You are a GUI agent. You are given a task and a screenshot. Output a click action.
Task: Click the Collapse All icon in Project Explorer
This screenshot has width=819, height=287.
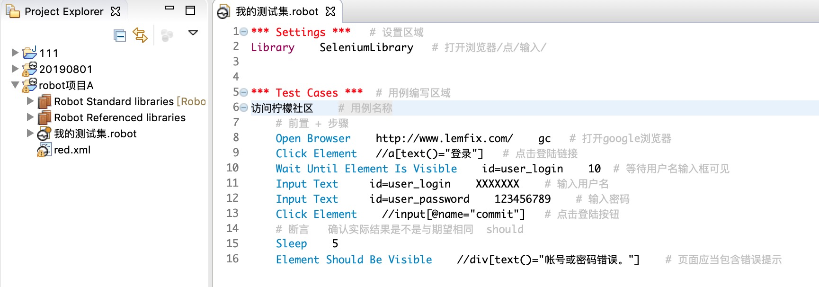tap(120, 36)
